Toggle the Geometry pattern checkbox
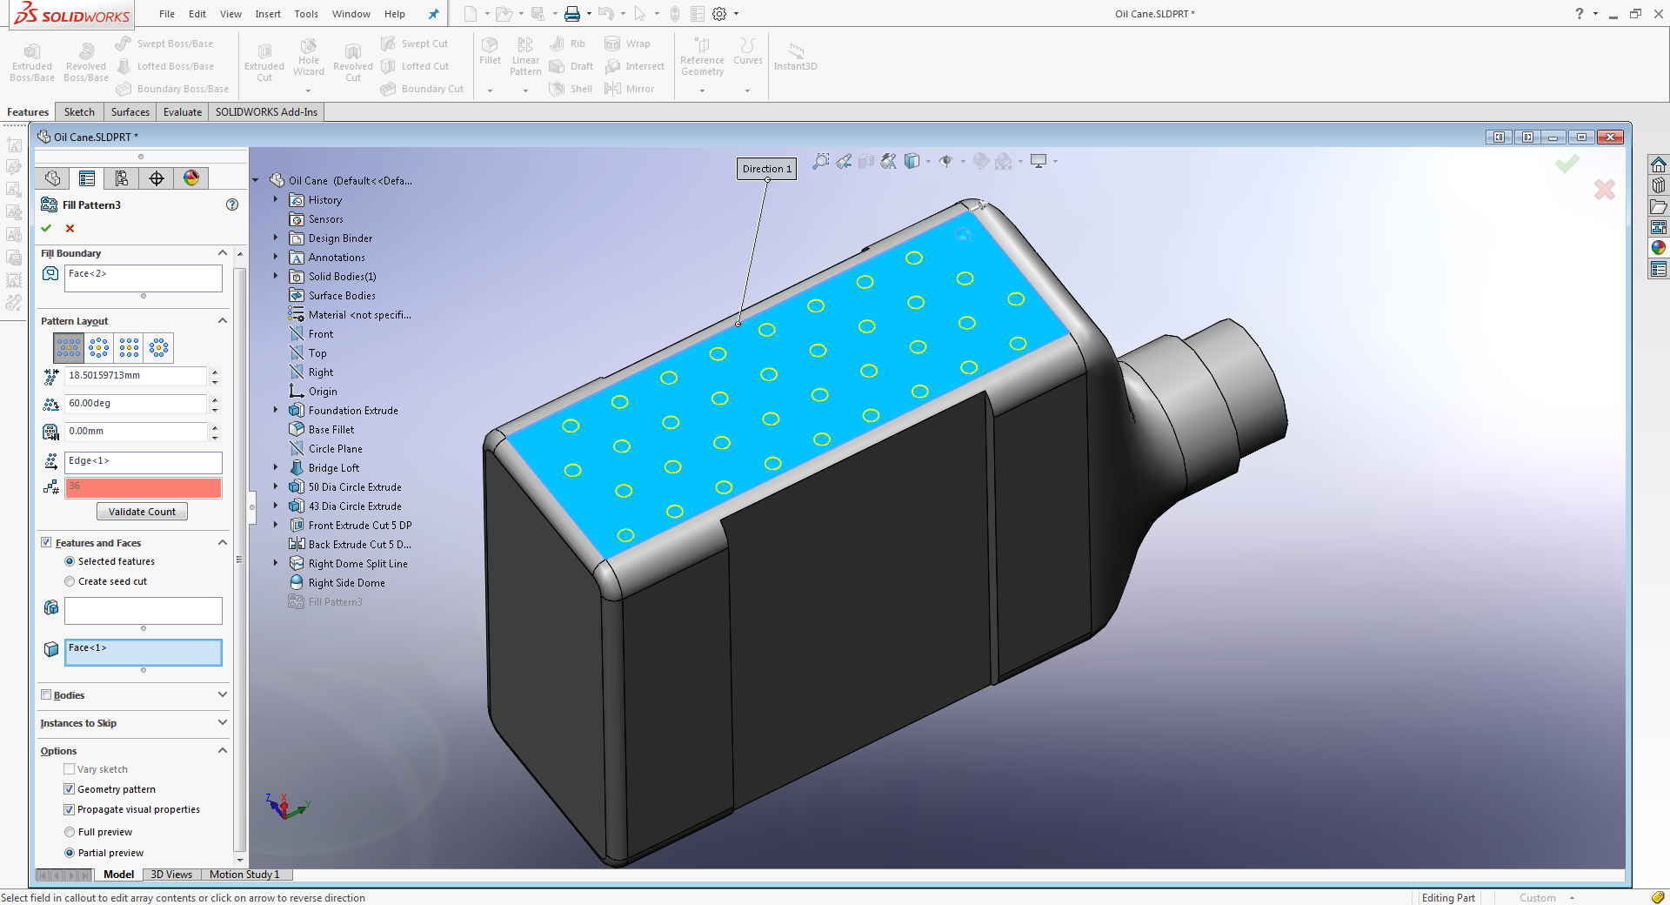Image resolution: width=1670 pixels, height=905 pixels. pos(69,789)
